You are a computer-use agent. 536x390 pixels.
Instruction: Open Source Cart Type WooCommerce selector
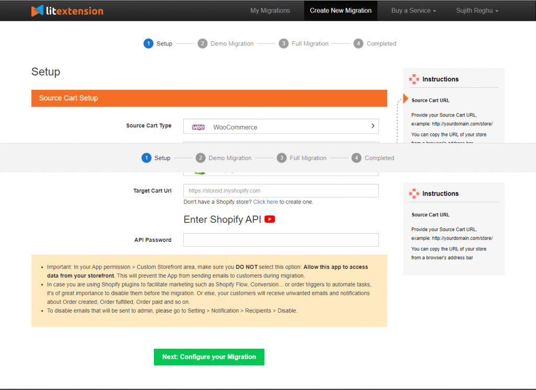tap(281, 127)
